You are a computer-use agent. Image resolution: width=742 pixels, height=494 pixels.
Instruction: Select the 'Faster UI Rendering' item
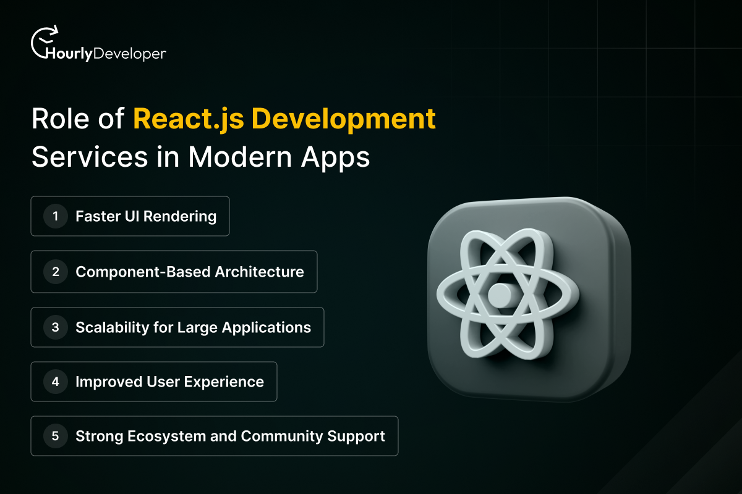point(130,216)
